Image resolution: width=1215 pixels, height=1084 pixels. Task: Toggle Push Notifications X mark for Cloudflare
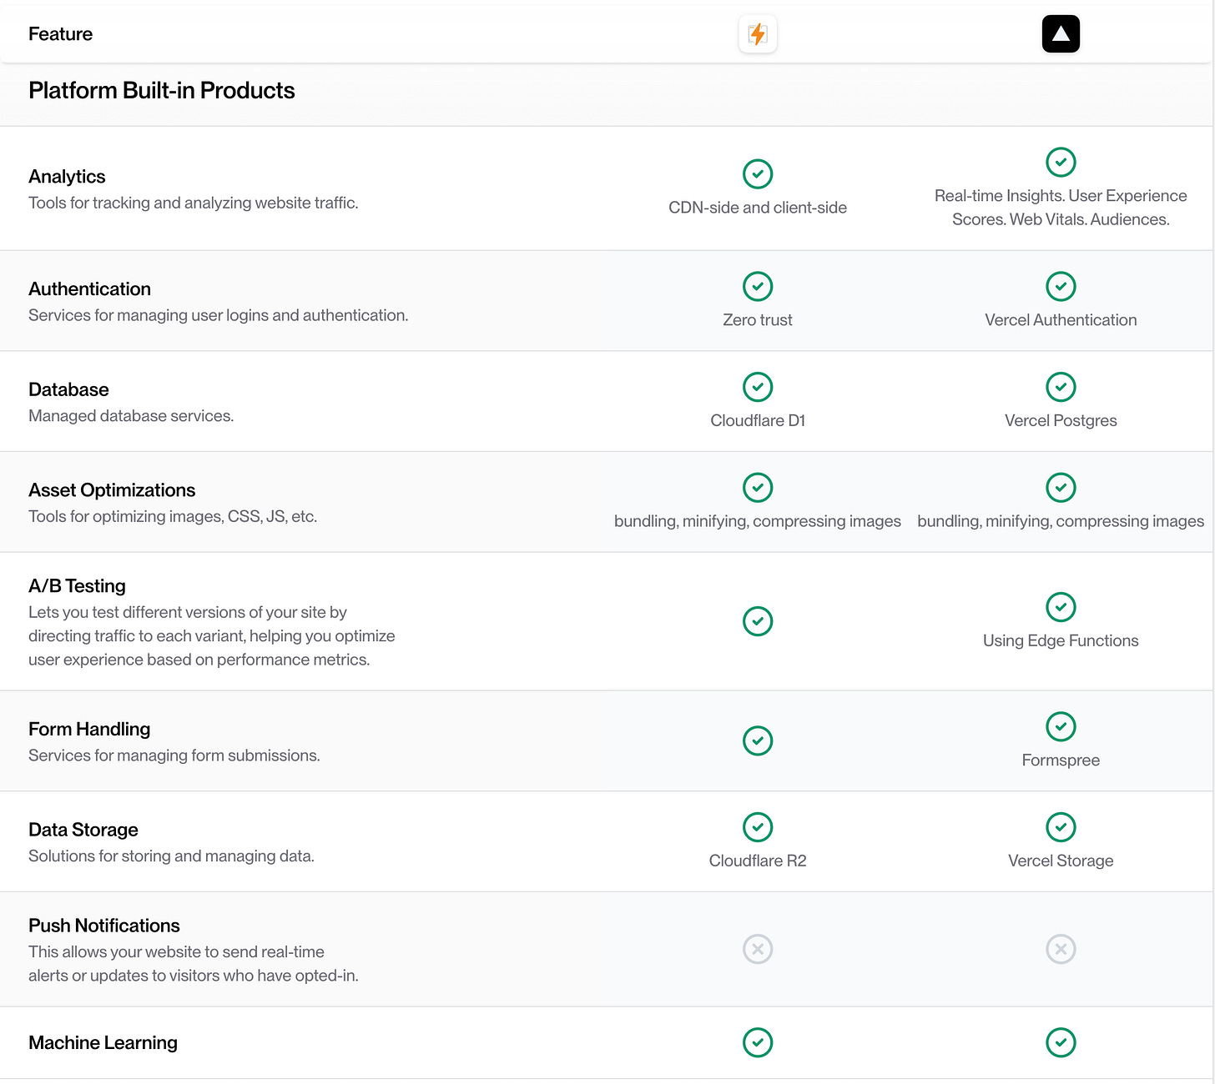coord(757,949)
